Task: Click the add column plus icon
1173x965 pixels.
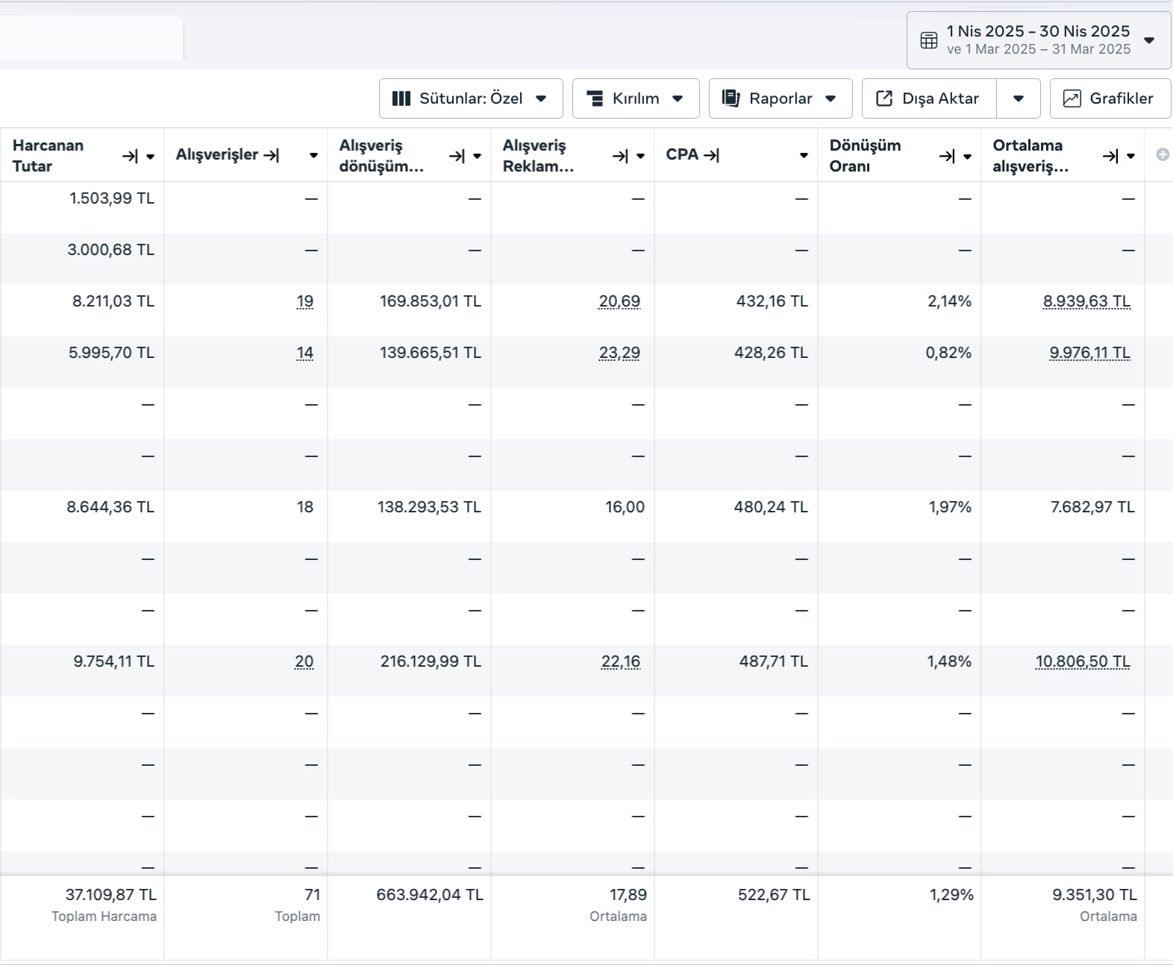Action: coord(1162,154)
